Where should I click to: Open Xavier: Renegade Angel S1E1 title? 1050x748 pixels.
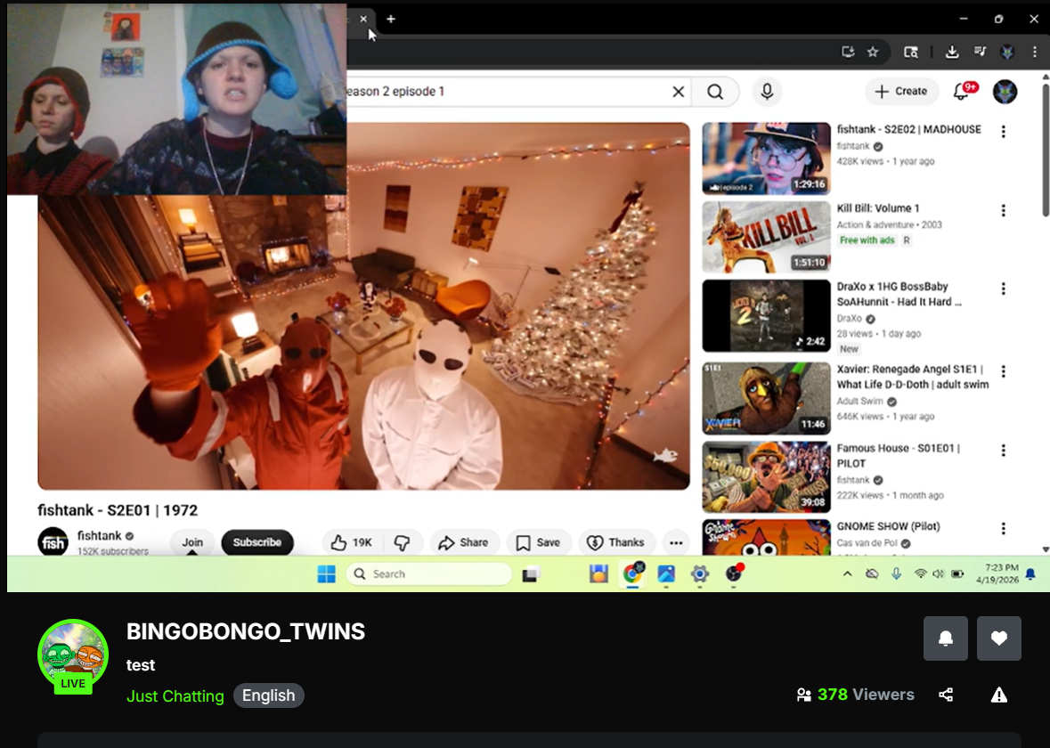[913, 377]
